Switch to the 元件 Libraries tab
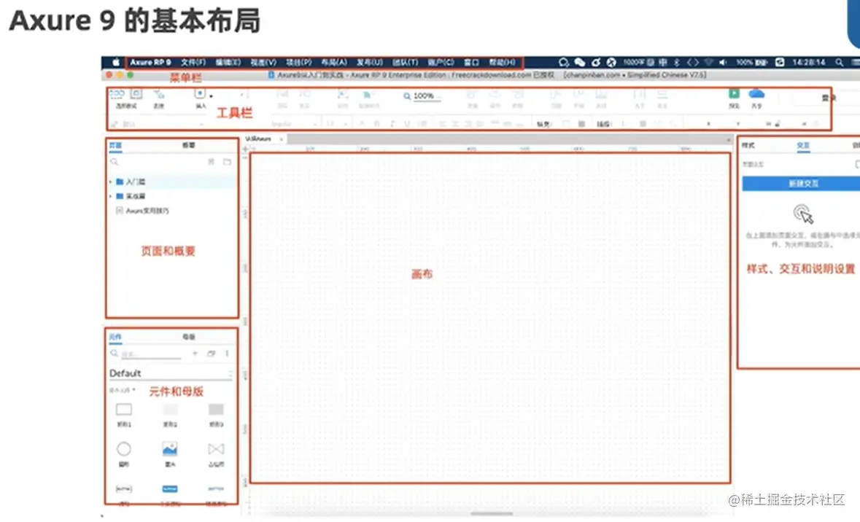This screenshot has height=522, width=860. pyautogui.click(x=115, y=337)
